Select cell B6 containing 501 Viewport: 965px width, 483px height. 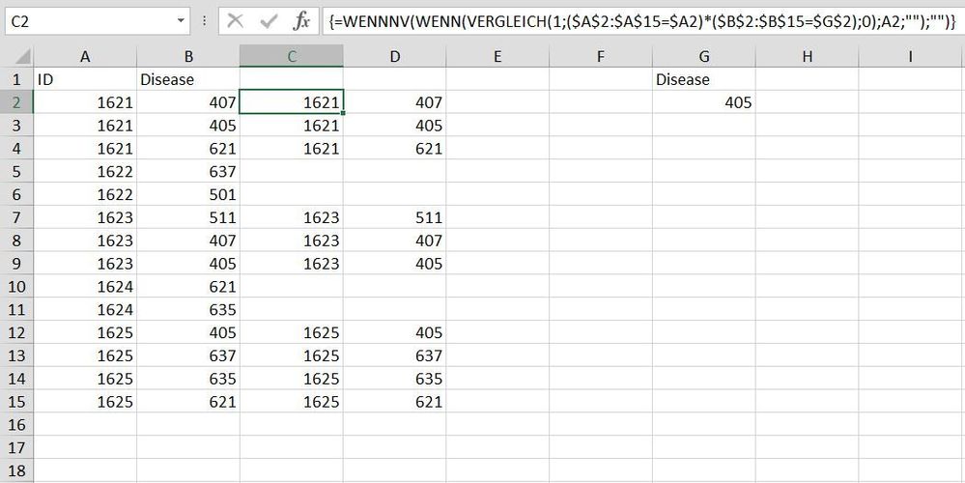tap(188, 194)
